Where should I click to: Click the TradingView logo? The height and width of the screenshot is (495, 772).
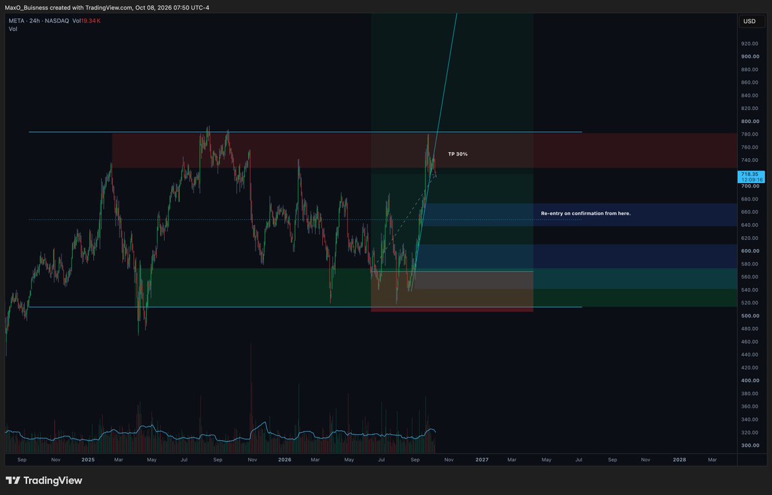[x=44, y=480]
